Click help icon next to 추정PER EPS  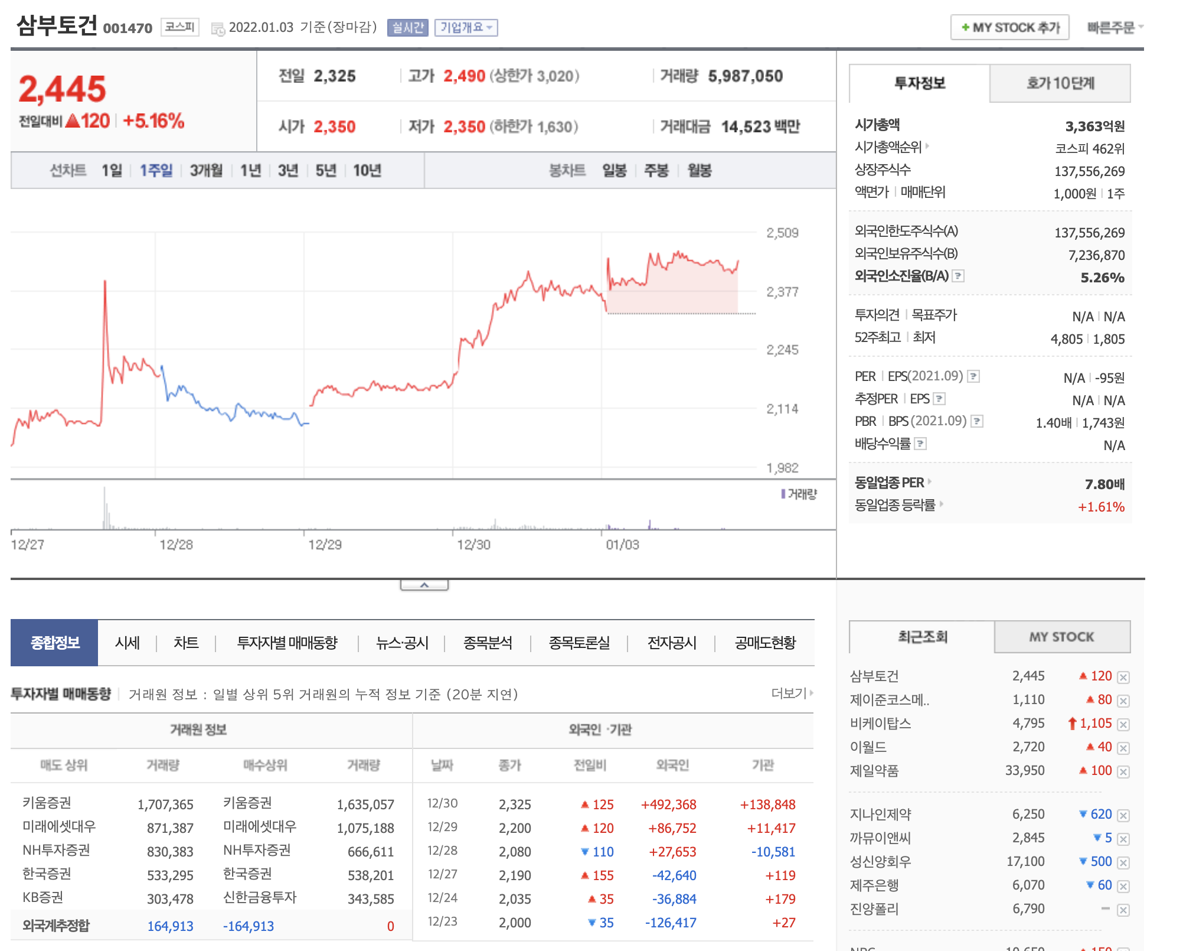click(939, 399)
